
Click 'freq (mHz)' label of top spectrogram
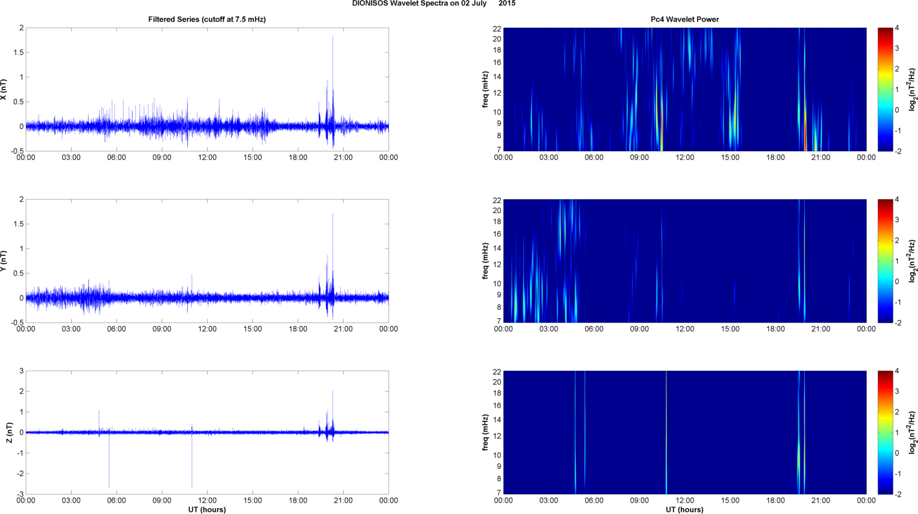pos(485,90)
